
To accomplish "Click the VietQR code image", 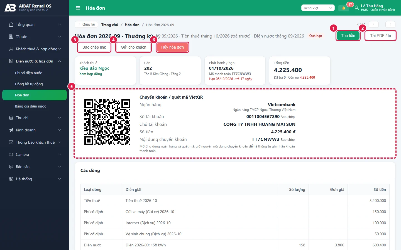I will [107, 122].
